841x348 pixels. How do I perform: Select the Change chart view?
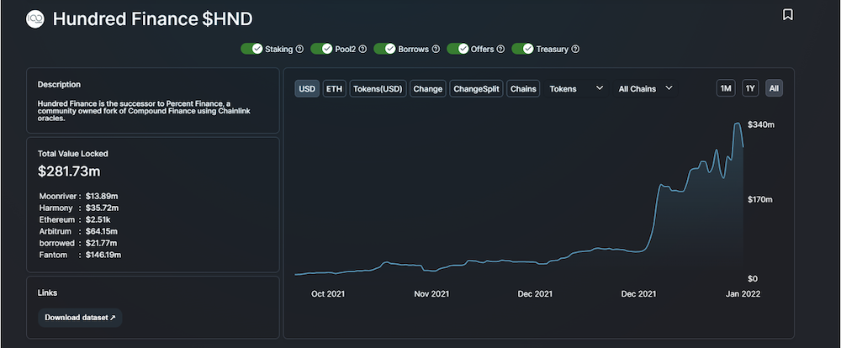point(428,88)
